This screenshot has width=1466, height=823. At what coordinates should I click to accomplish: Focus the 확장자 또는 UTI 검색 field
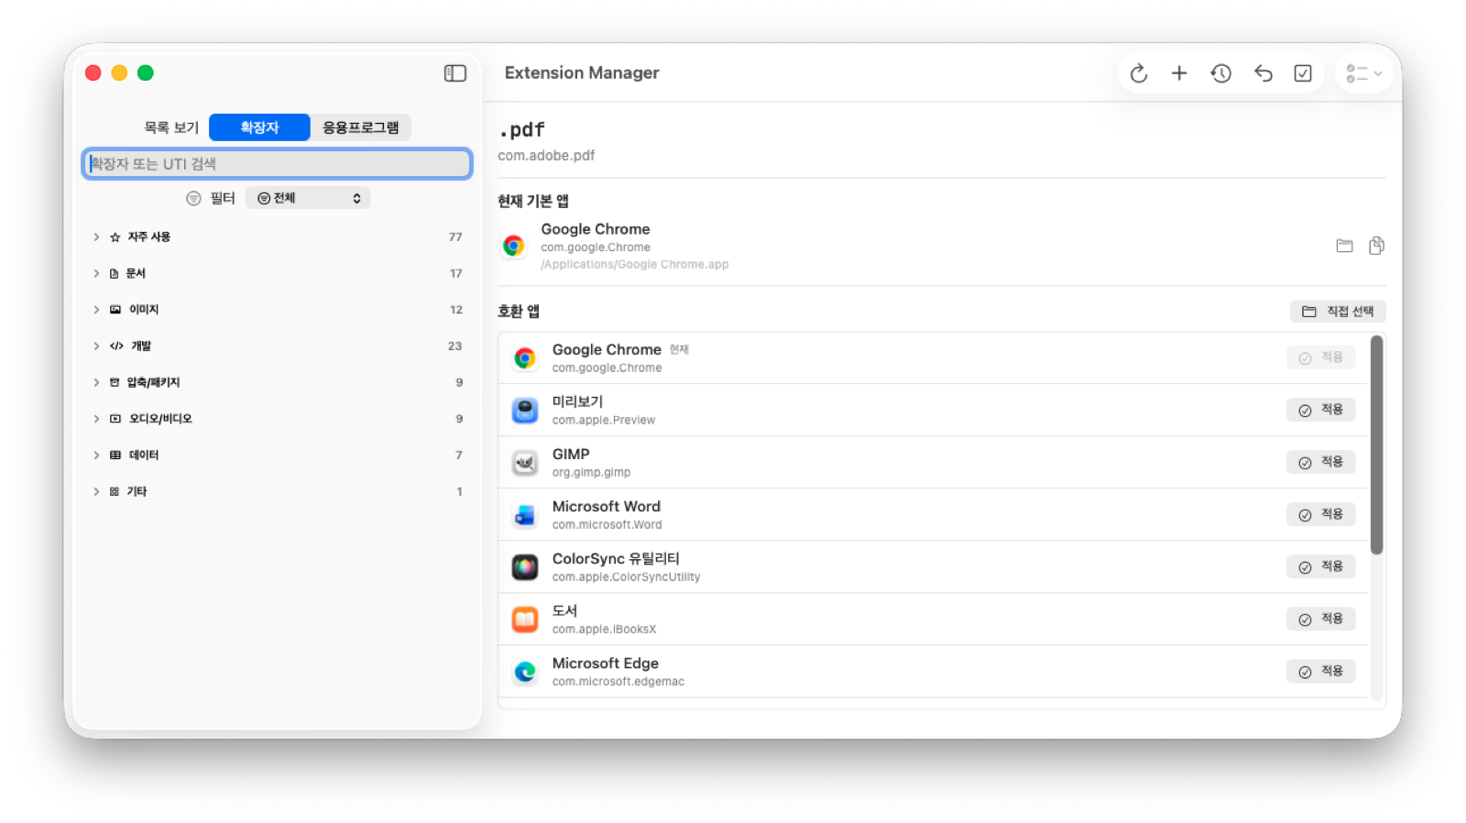(x=277, y=163)
